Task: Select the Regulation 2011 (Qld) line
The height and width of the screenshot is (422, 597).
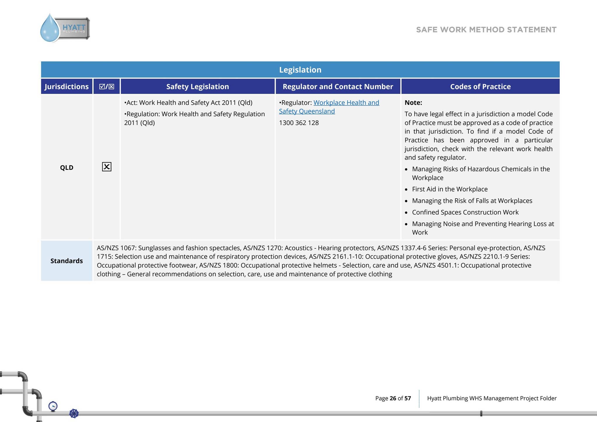Action: [194, 118]
